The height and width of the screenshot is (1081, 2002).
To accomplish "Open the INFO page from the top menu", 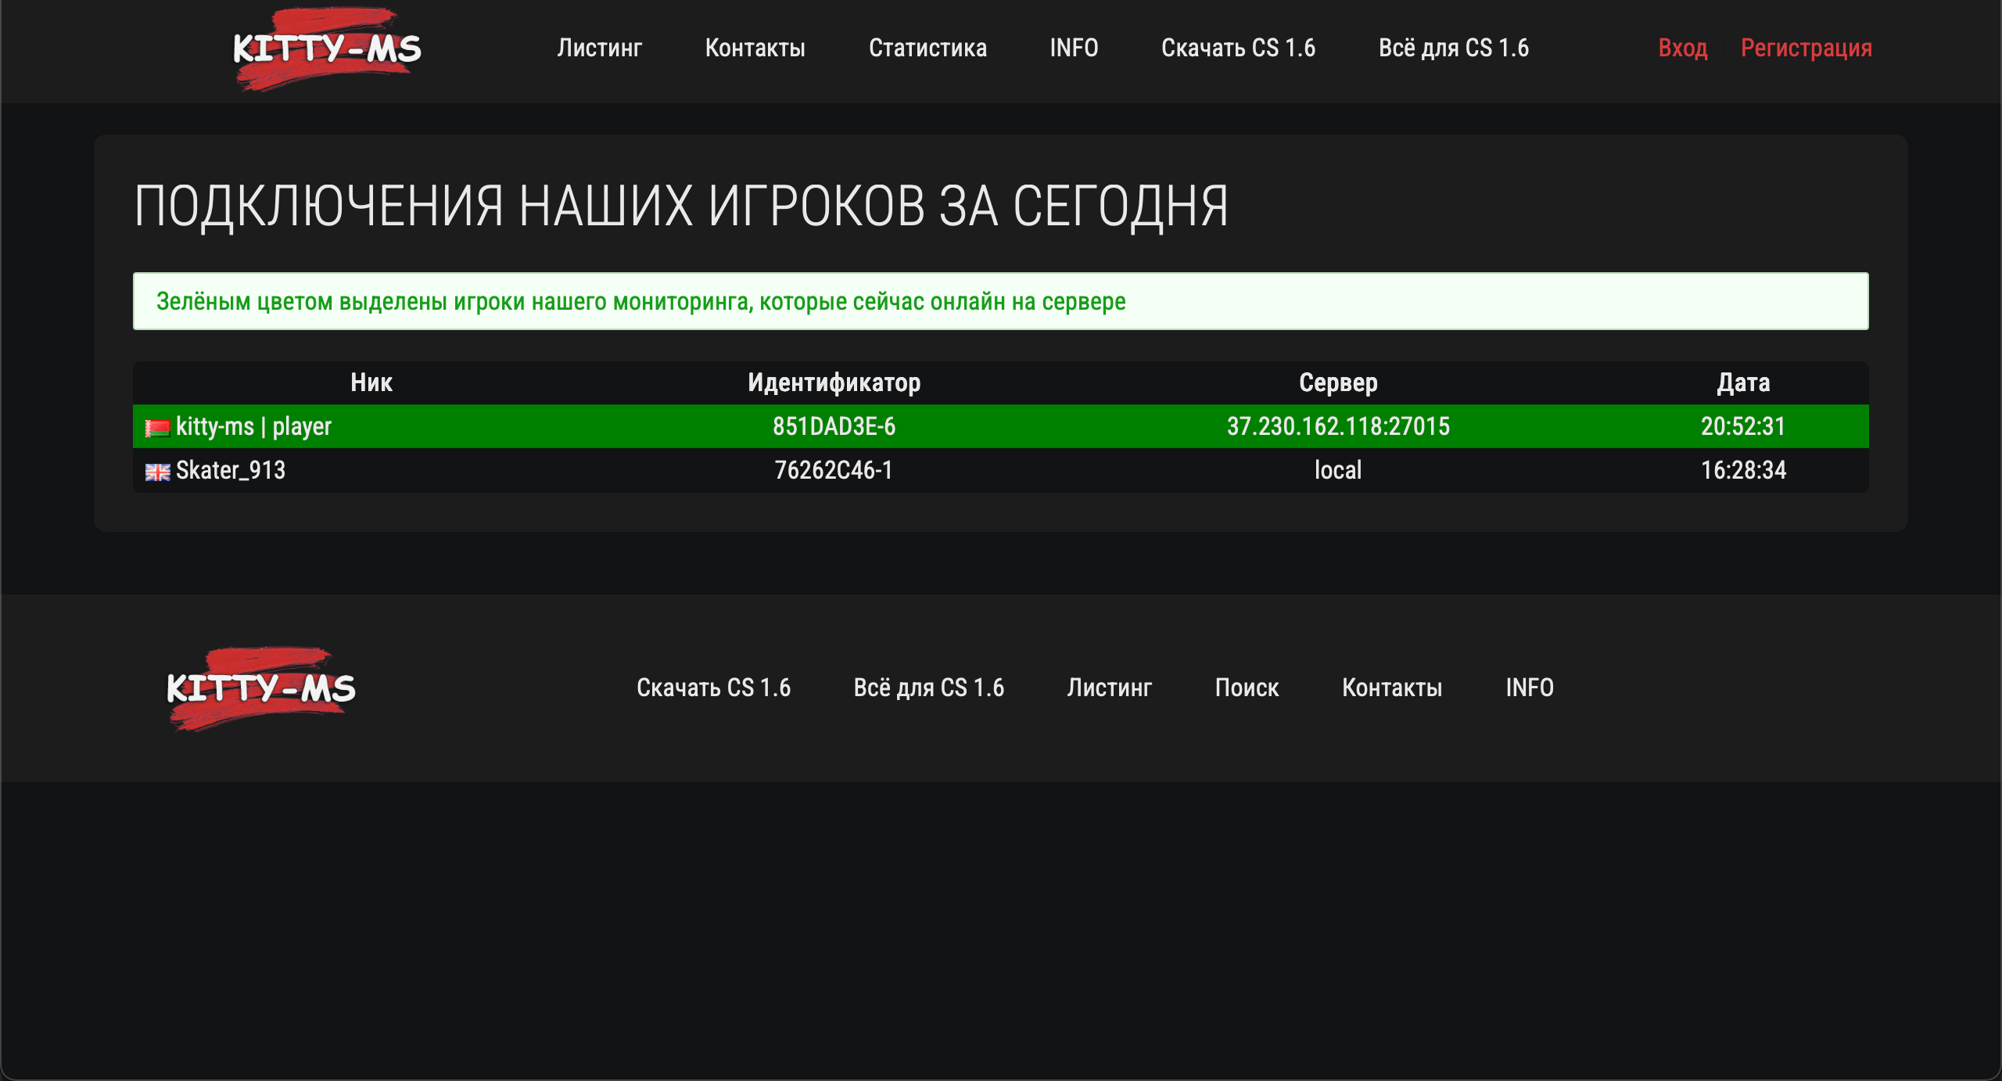I will click(x=1074, y=48).
